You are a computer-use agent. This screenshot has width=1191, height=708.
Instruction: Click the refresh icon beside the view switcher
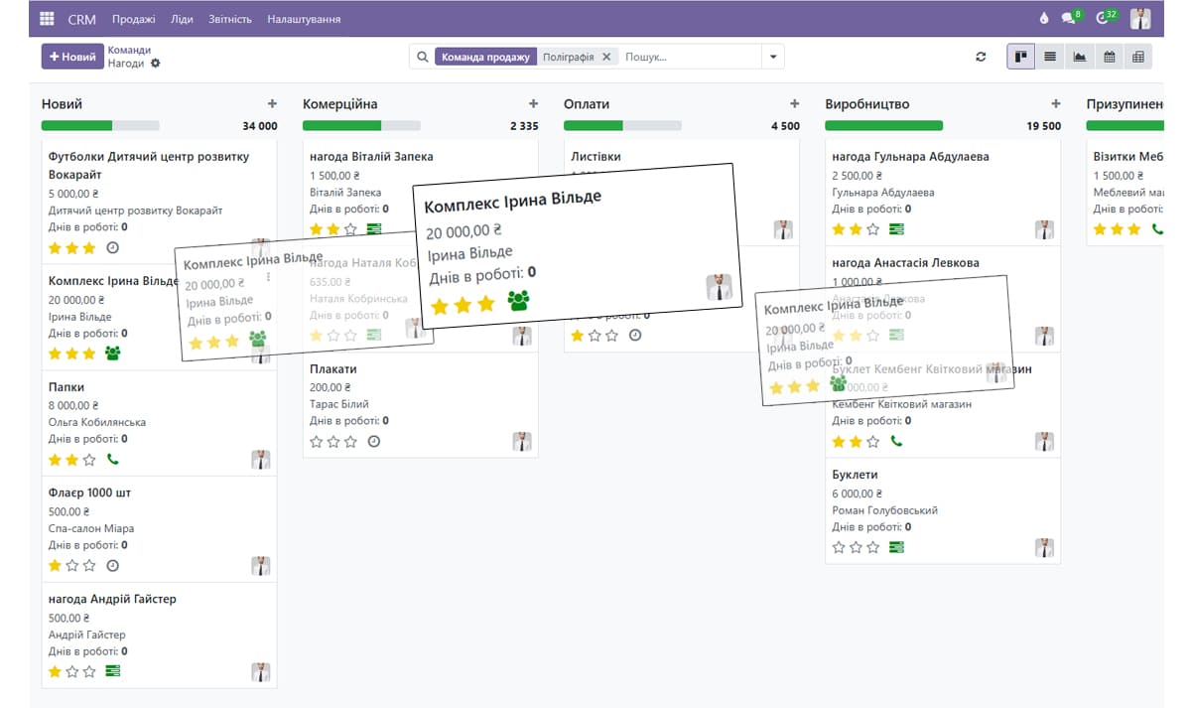[981, 58]
